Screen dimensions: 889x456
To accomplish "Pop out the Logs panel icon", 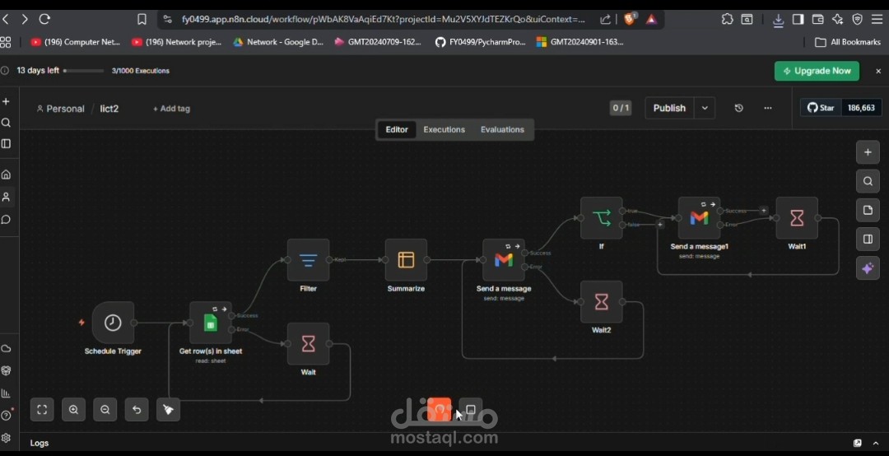I will (x=857, y=443).
